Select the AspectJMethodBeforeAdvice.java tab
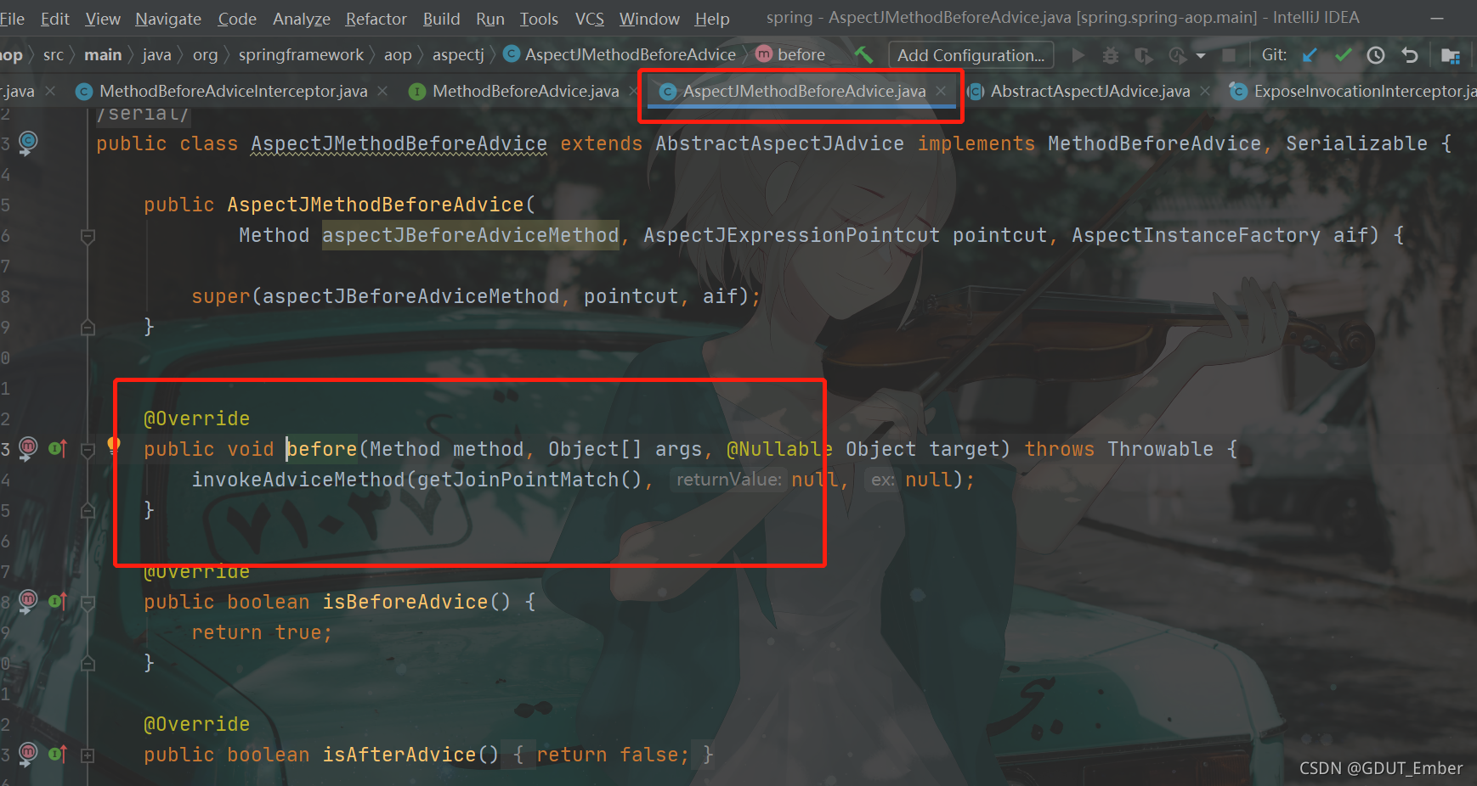This screenshot has width=1477, height=786. pos(804,91)
